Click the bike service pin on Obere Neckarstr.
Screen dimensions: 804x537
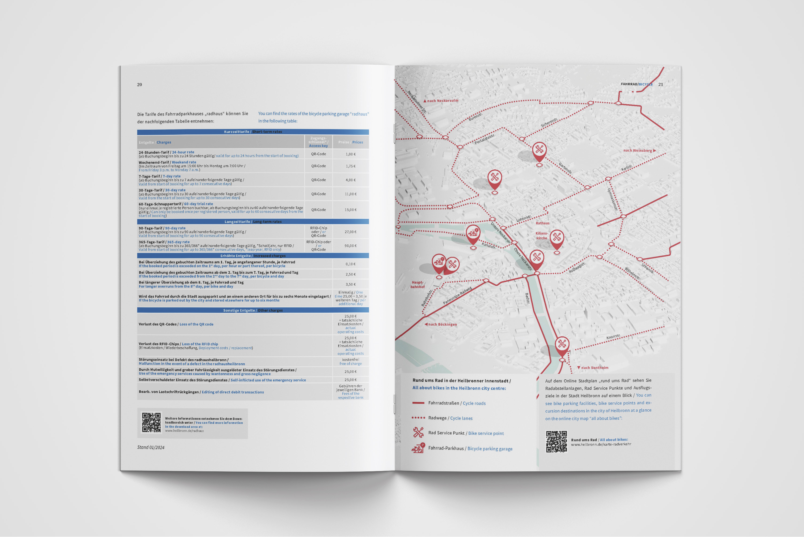tap(537, 258)
